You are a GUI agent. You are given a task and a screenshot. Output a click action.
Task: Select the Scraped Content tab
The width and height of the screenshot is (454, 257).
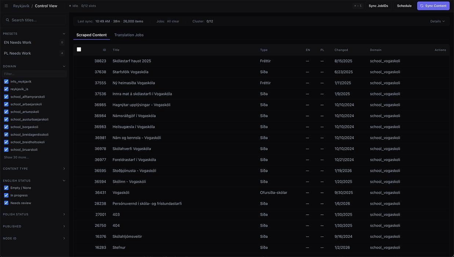(91, 35)
